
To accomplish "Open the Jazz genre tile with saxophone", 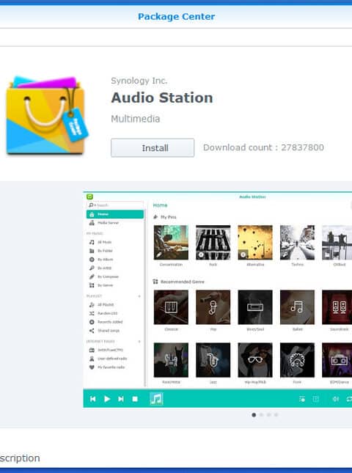I will (x=213, y=360).
